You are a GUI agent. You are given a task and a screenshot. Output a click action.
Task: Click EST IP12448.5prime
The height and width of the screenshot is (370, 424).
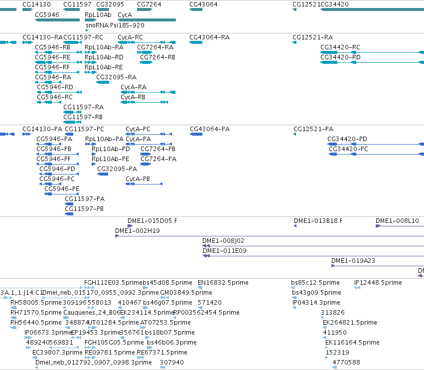(378, 283)
